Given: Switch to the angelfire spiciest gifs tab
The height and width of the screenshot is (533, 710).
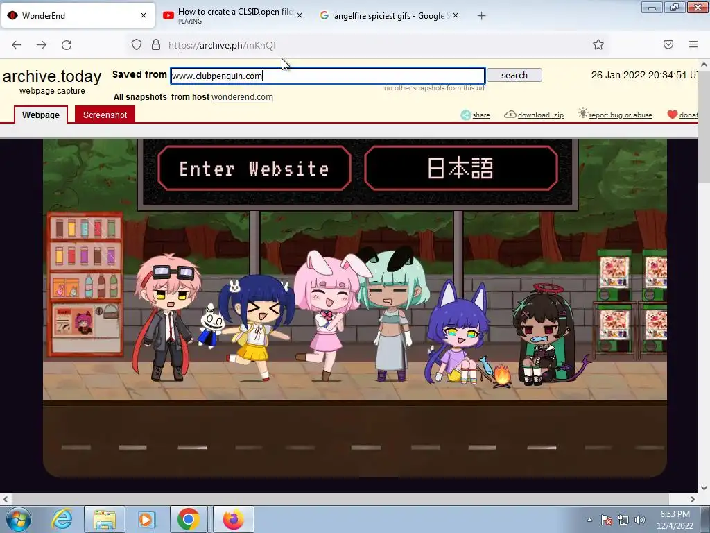Looking at the screenshot, I should pyautogui.click(x=388, y=15).
